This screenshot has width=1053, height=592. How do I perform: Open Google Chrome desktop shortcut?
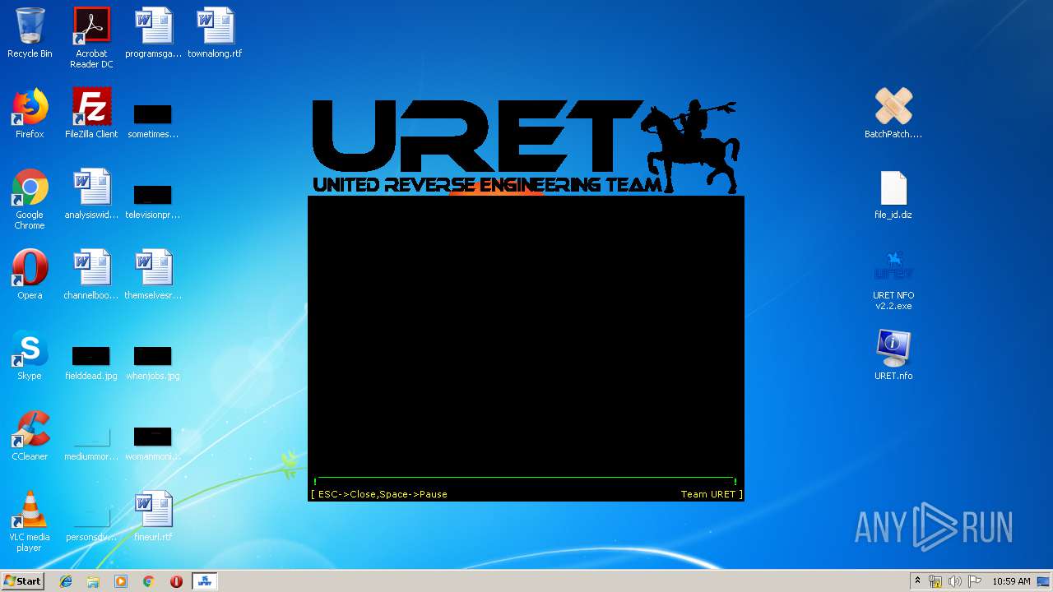click(30, 199)
